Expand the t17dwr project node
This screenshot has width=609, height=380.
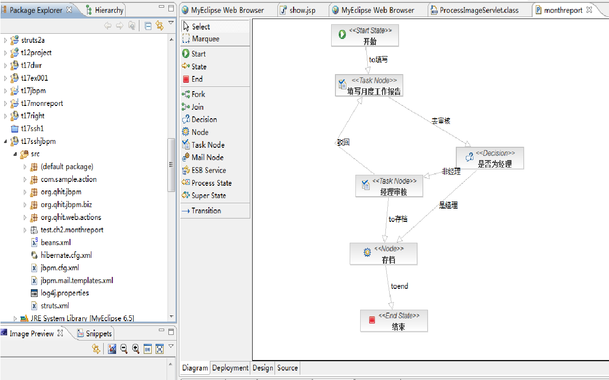6,66
